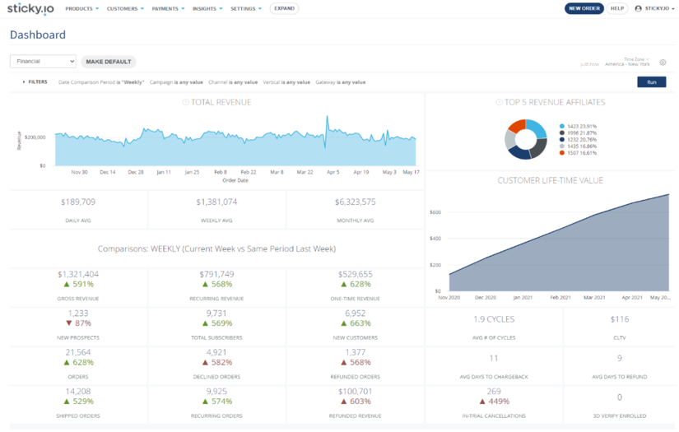Click the Campaign is any value filter
The width and height of the screenshot is (679, 432).
click(176, 82)
